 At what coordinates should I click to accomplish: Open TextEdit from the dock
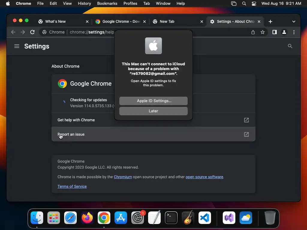coord(154,218)
